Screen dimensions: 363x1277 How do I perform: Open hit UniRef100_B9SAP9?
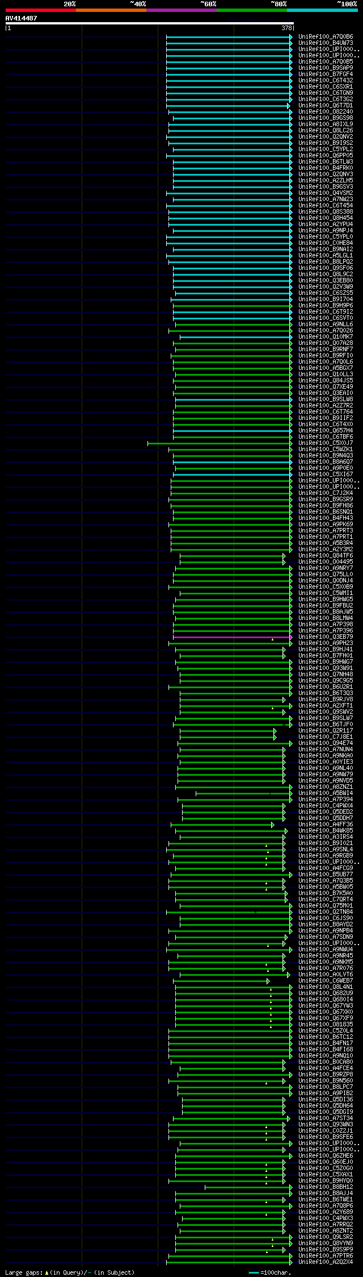point(326,68)
